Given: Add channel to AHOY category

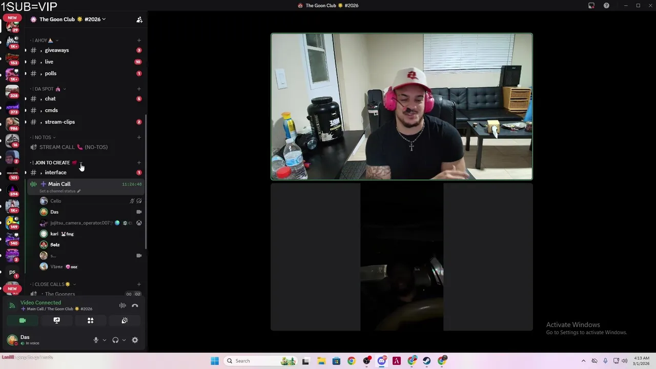Looking at the screenshot, I should click(x=139, y=40).
